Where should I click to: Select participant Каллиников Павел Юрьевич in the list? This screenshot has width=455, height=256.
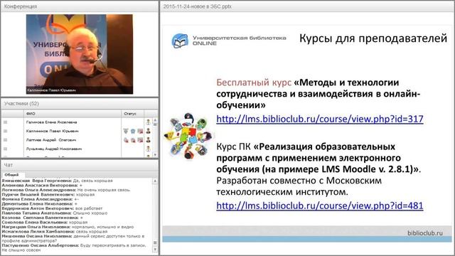(x=52, y=131)
